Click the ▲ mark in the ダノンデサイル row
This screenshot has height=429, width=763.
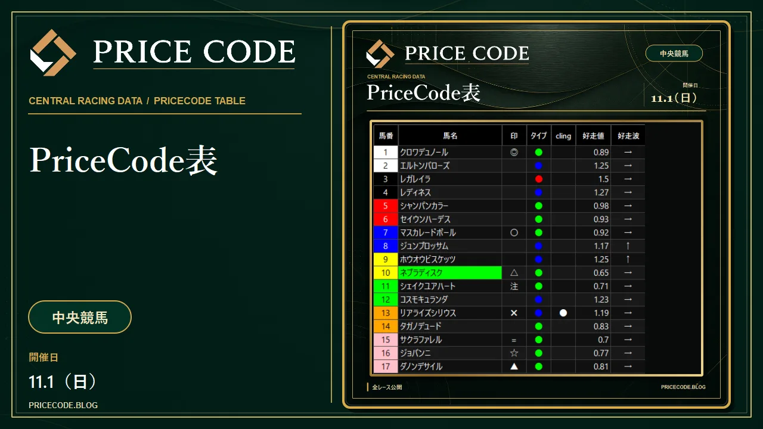[x=514, y=366]
